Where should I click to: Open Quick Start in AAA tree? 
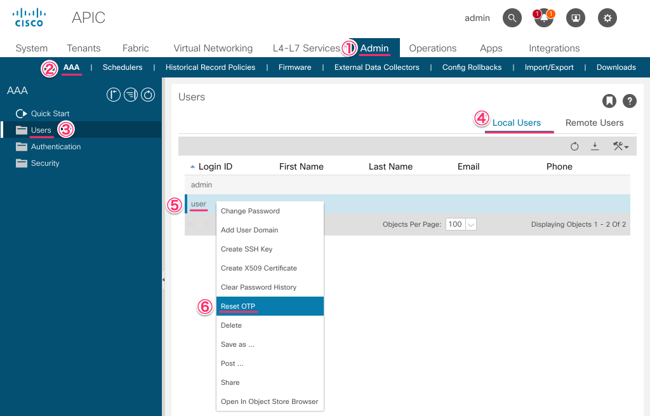pos(50,114)
